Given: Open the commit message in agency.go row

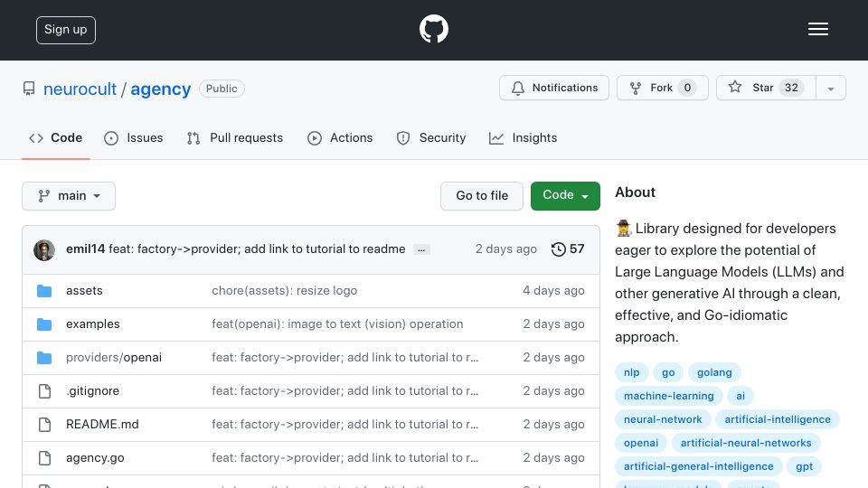Looking at the screenshot, I should click(344, 458).
